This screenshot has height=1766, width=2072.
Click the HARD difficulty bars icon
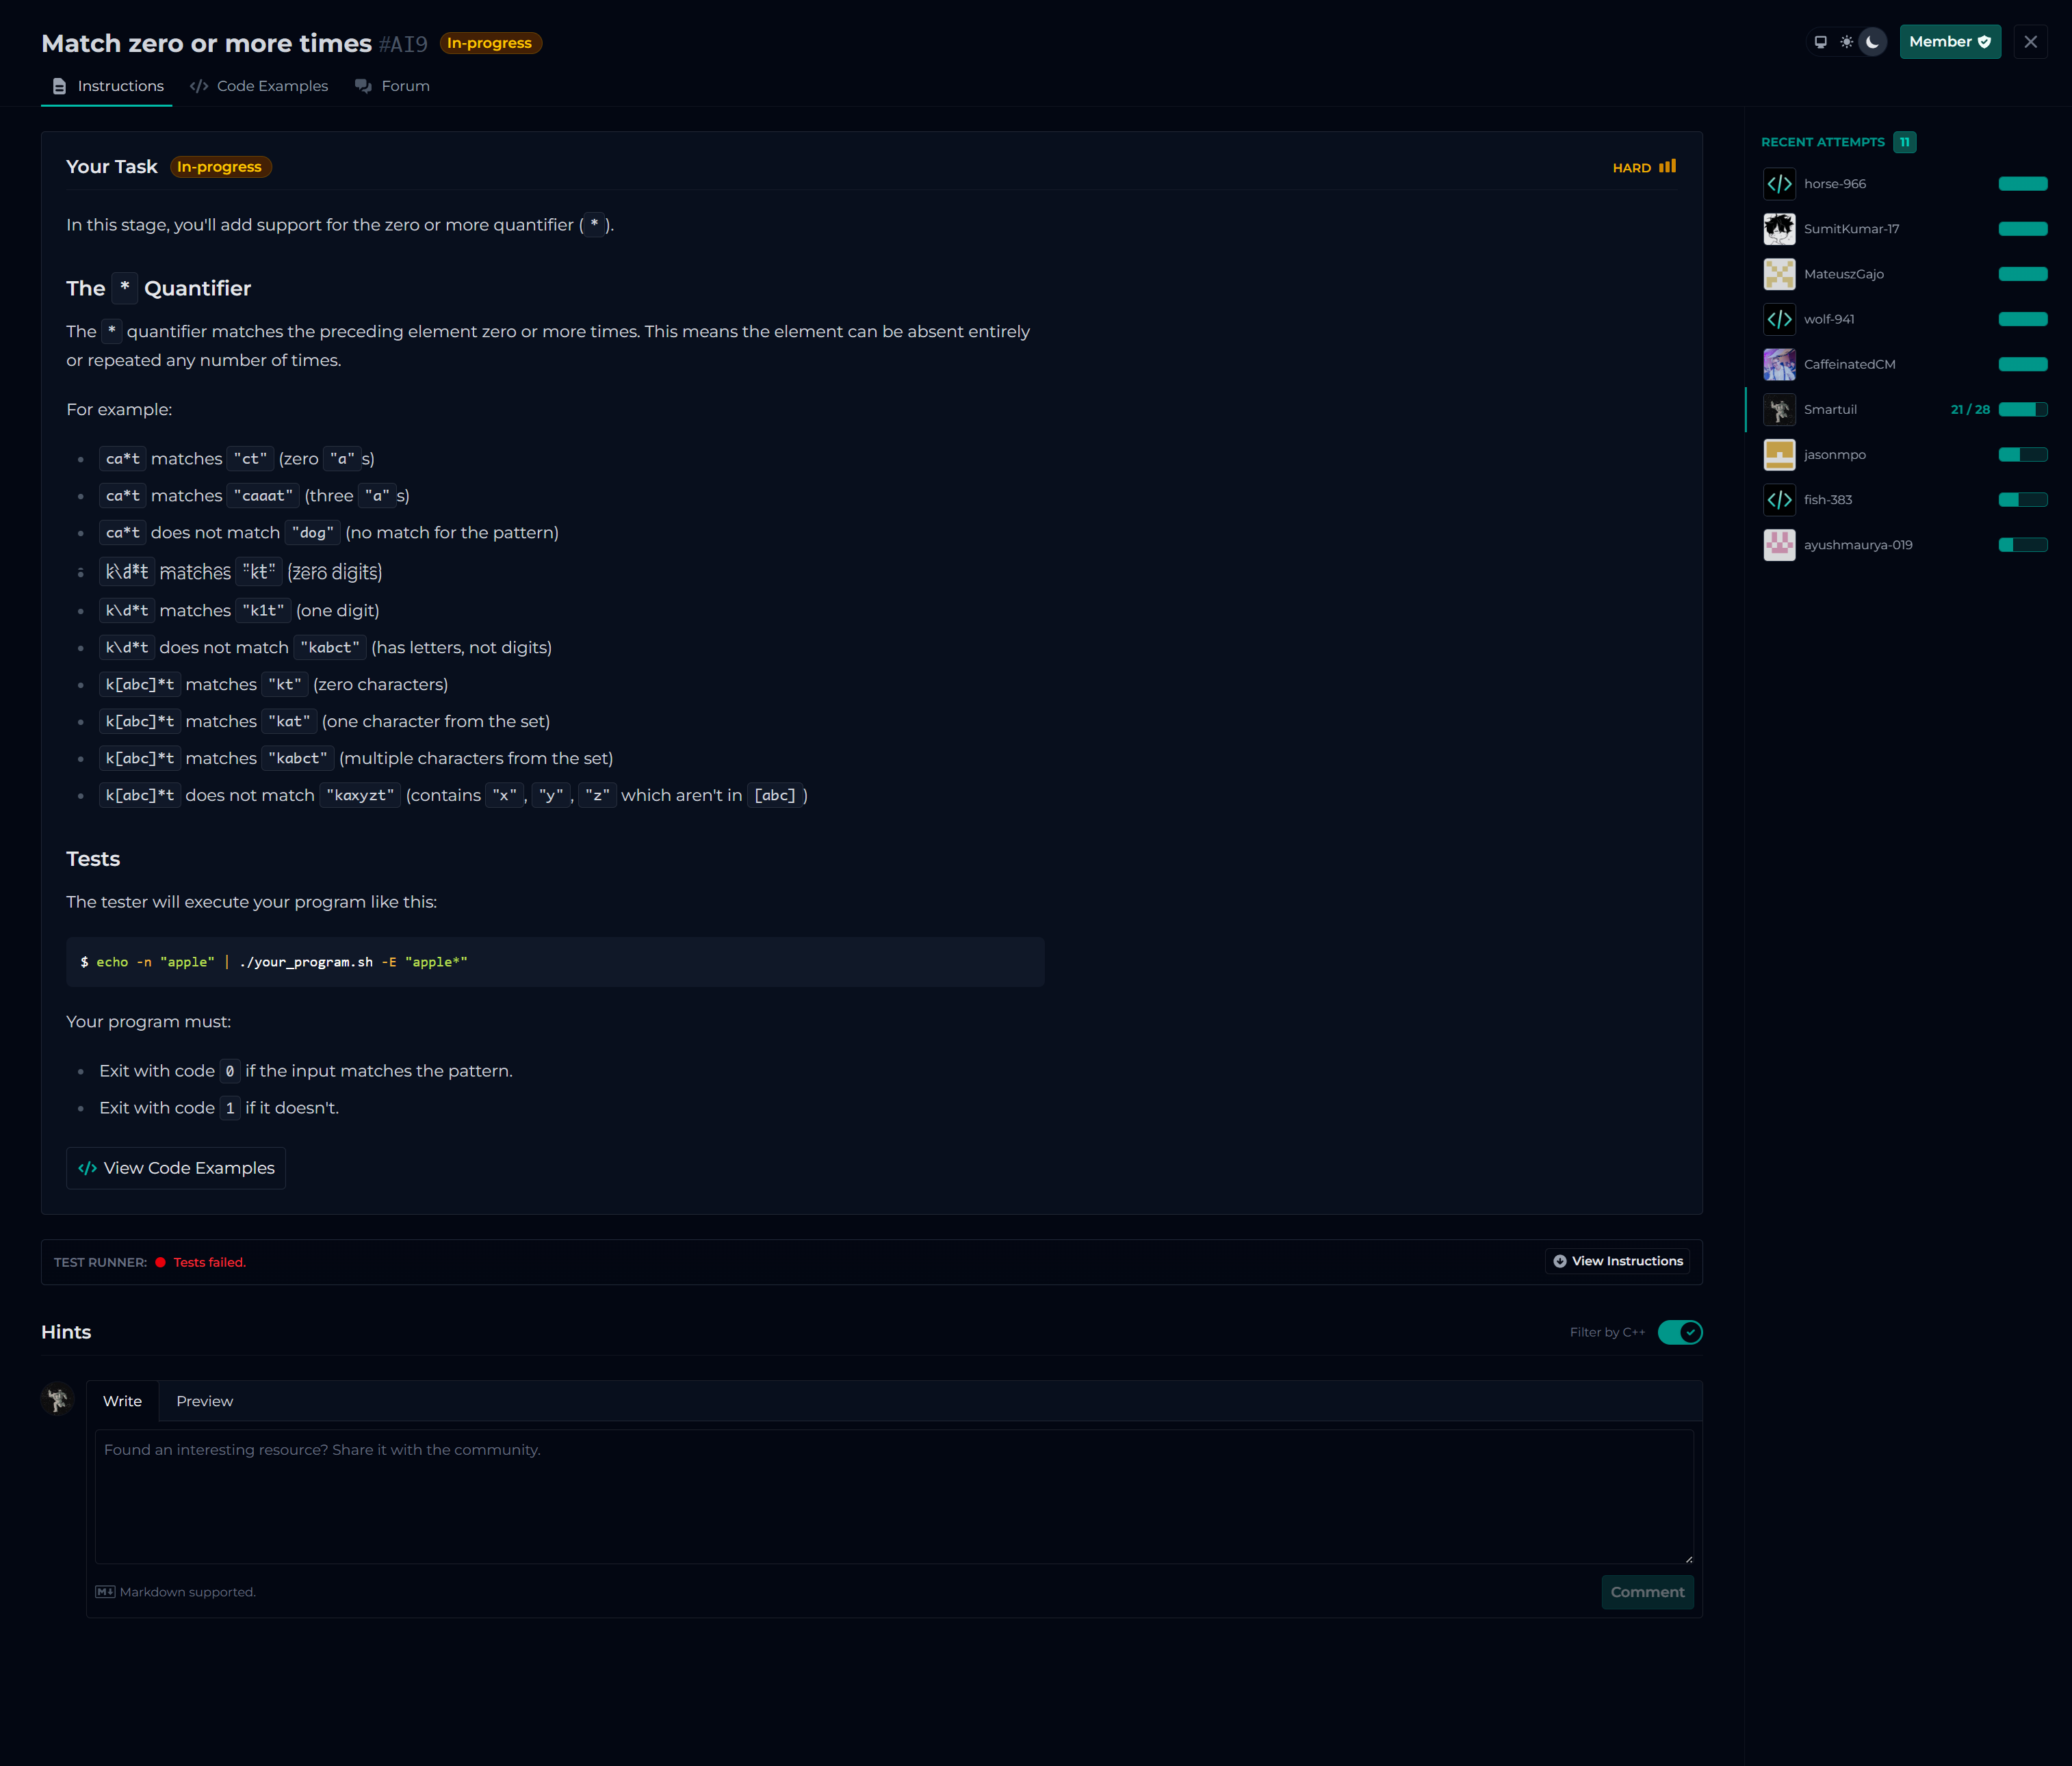(1667, 167)
